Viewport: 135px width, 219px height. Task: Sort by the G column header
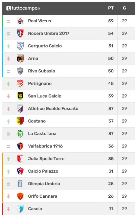(125, 8)
